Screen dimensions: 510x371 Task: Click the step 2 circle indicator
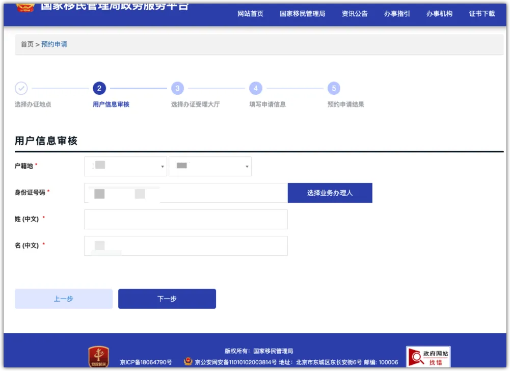[99, 88]
